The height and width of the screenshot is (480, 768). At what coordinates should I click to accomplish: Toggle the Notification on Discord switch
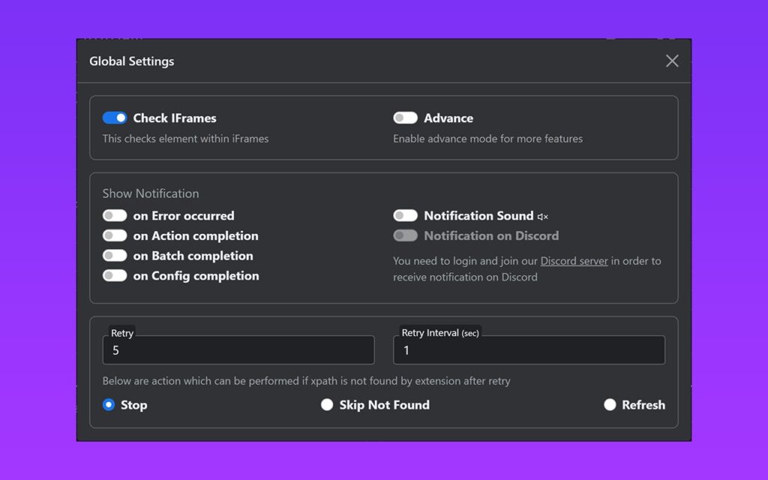click(x=405, y=235)
